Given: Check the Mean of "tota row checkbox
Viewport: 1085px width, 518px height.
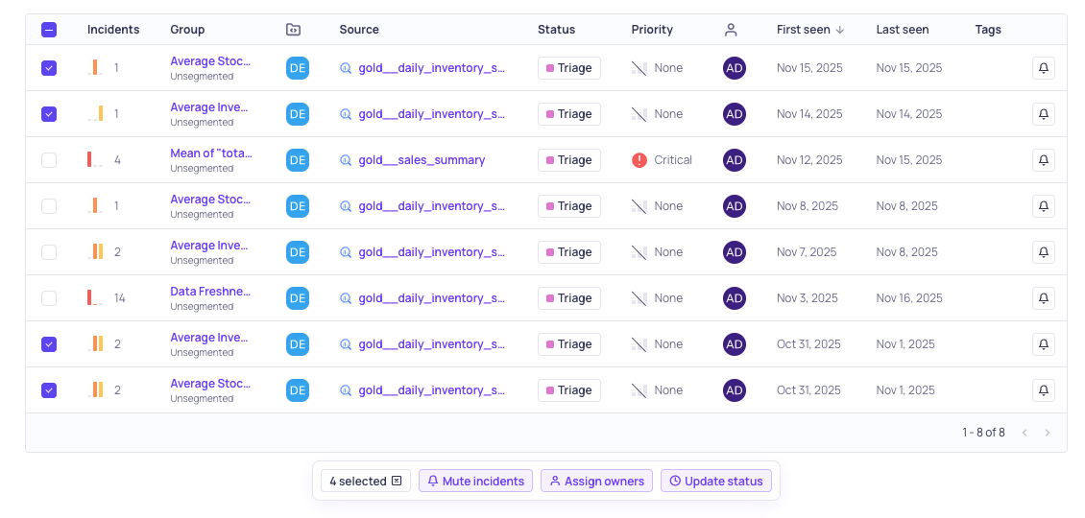Looking at the screenshot, I should pyautogui.click(x=49, y=160).
